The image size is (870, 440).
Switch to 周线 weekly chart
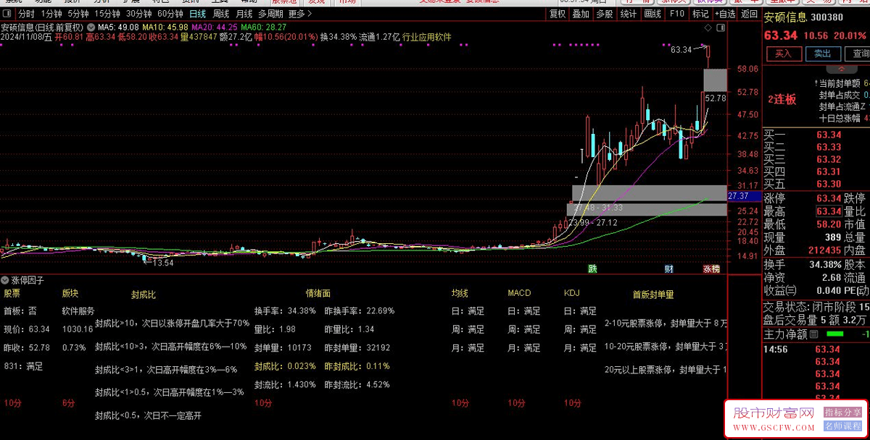(220, 14)
